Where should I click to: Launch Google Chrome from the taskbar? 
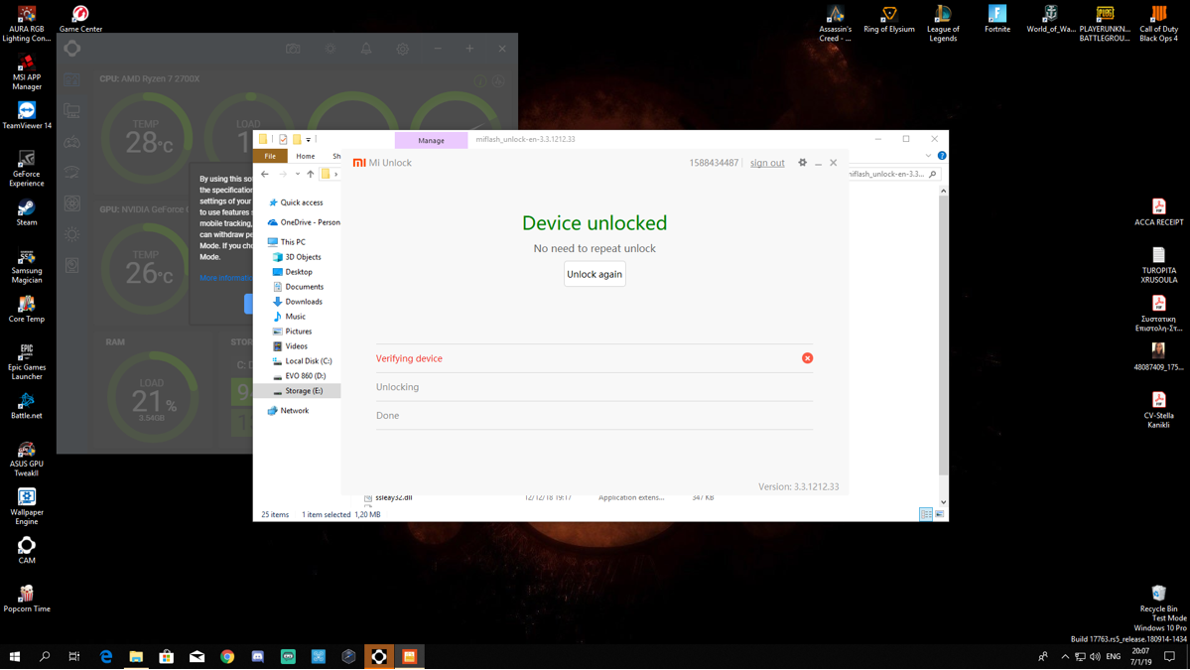[x=227, y=656]
